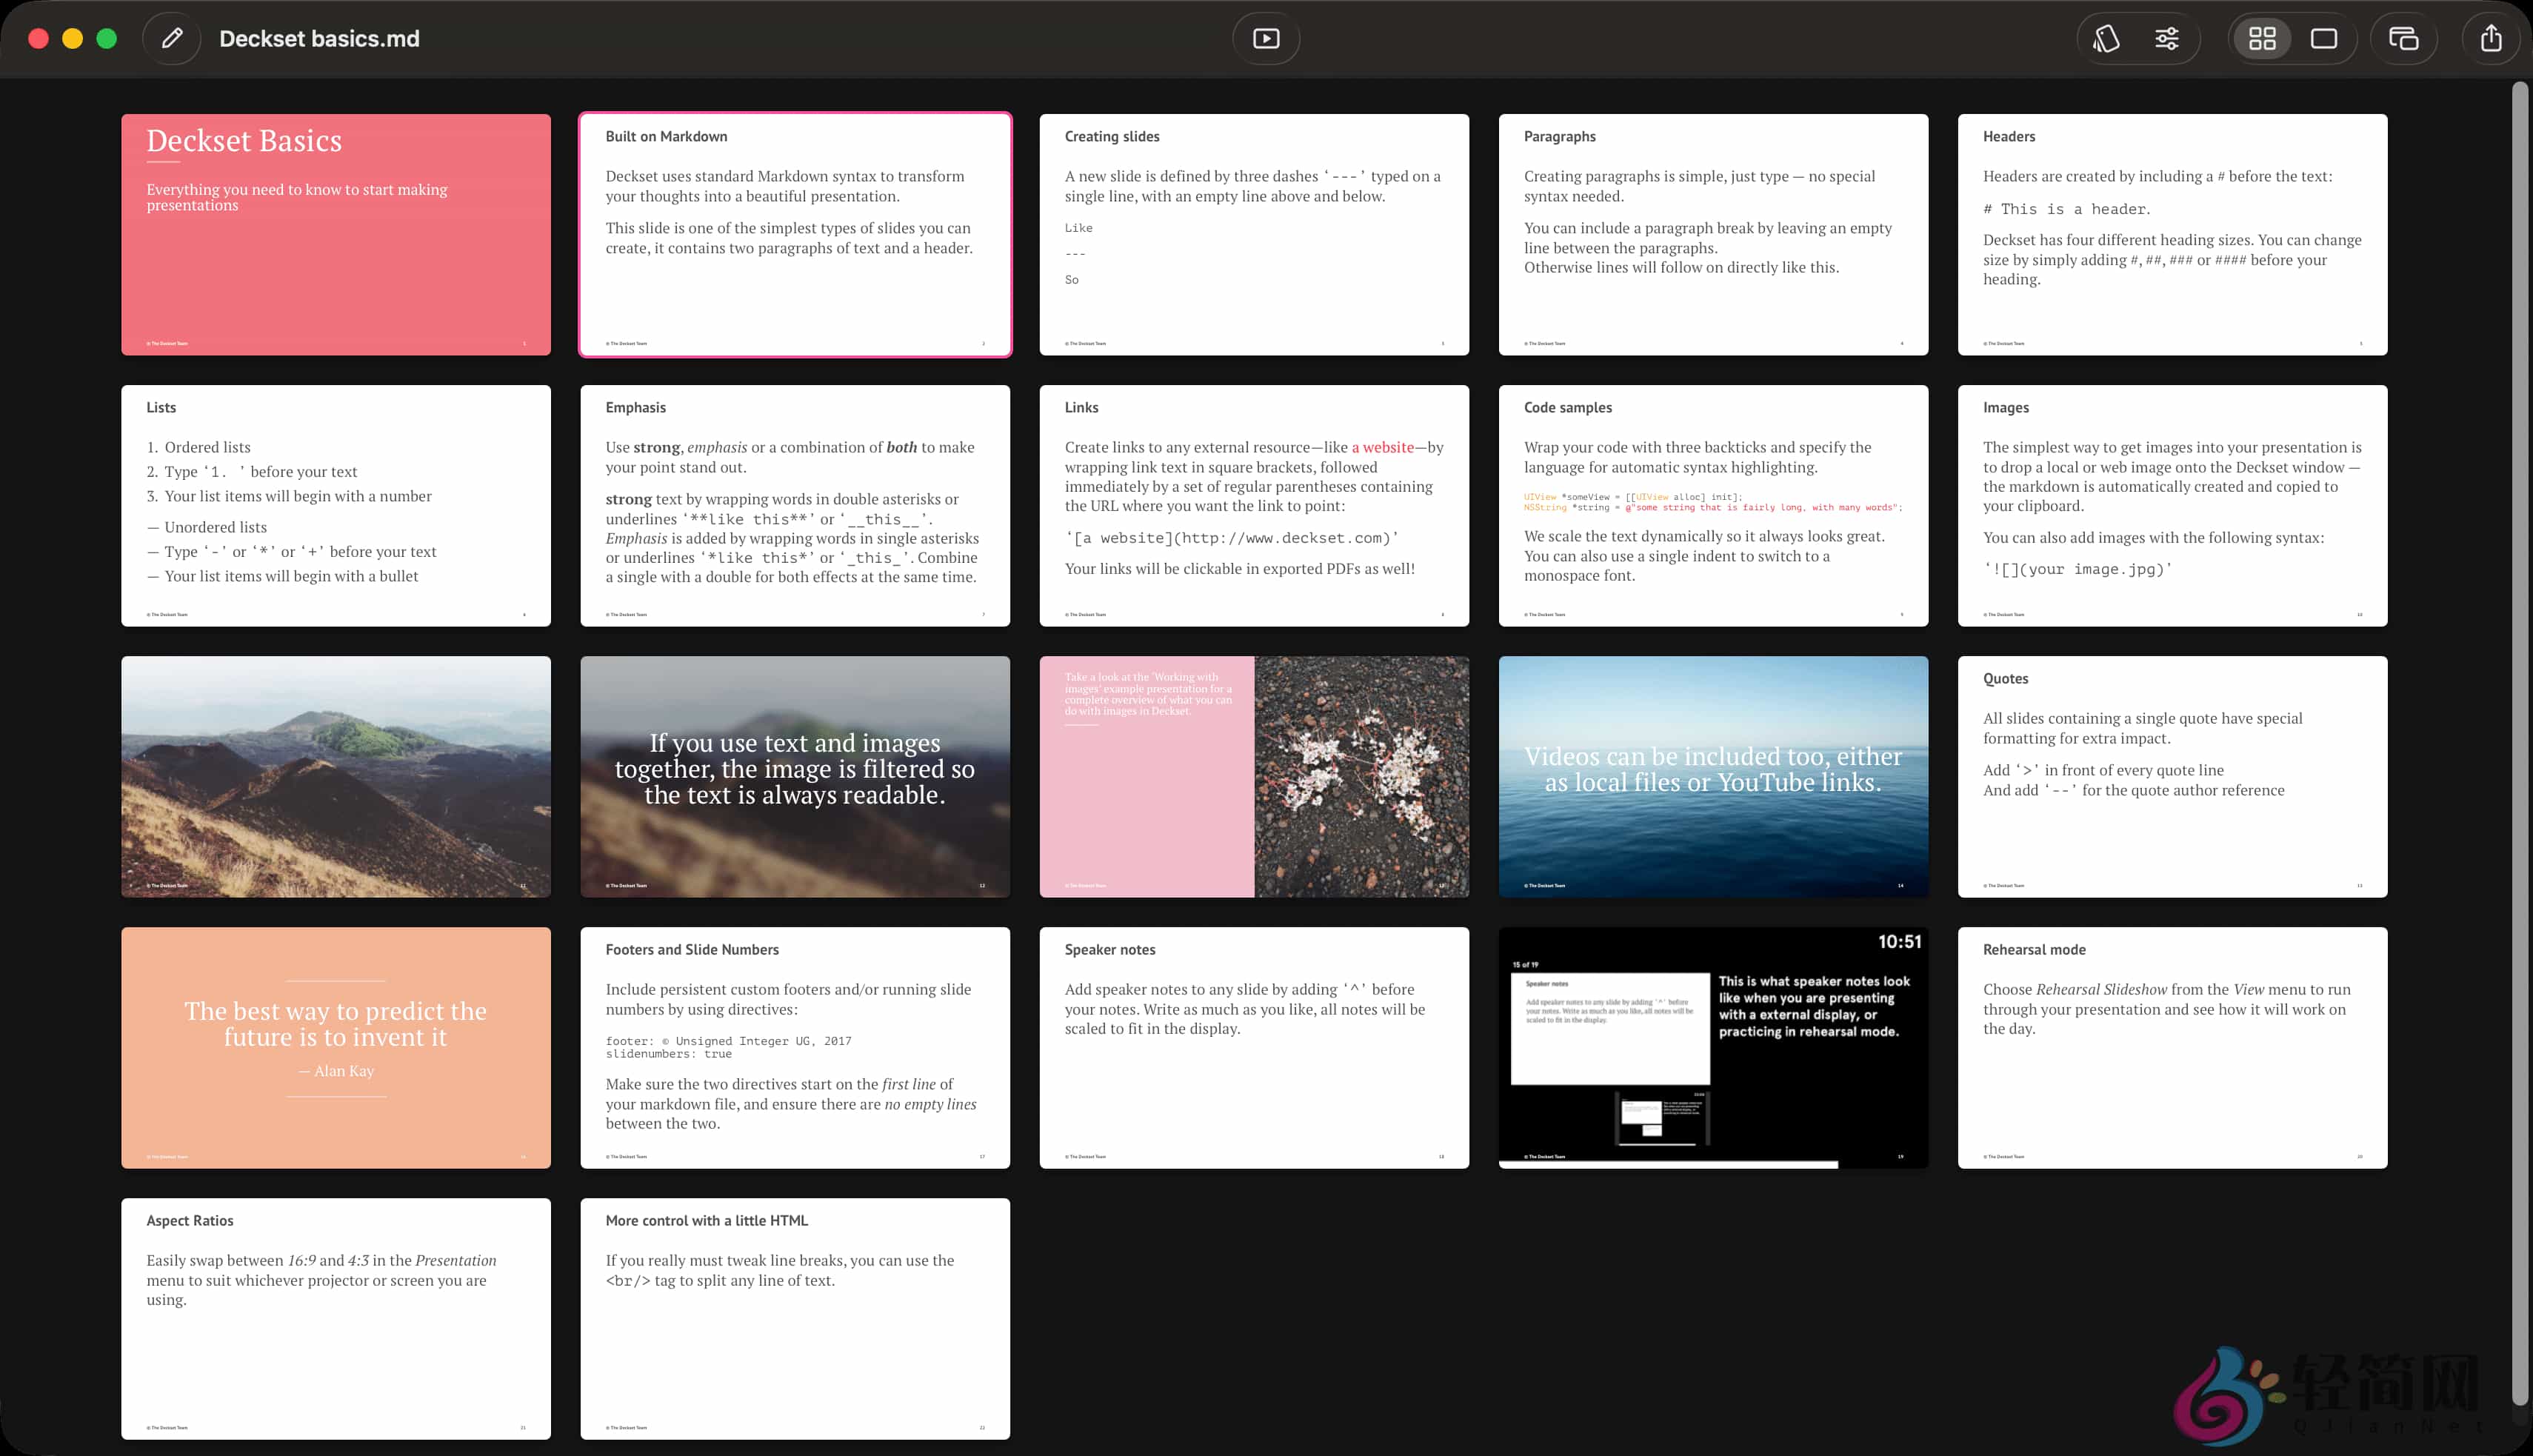Switch to grid overview mode

point(2262,38)
